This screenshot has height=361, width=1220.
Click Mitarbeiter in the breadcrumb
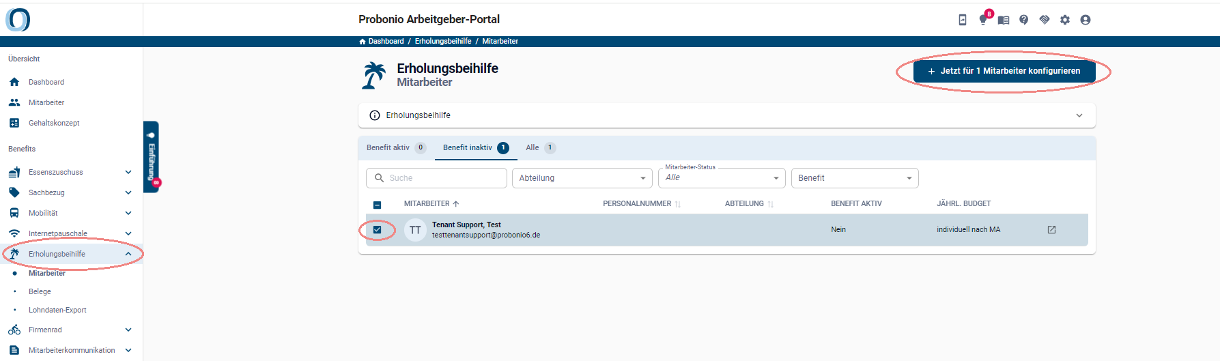click(500, 42)
